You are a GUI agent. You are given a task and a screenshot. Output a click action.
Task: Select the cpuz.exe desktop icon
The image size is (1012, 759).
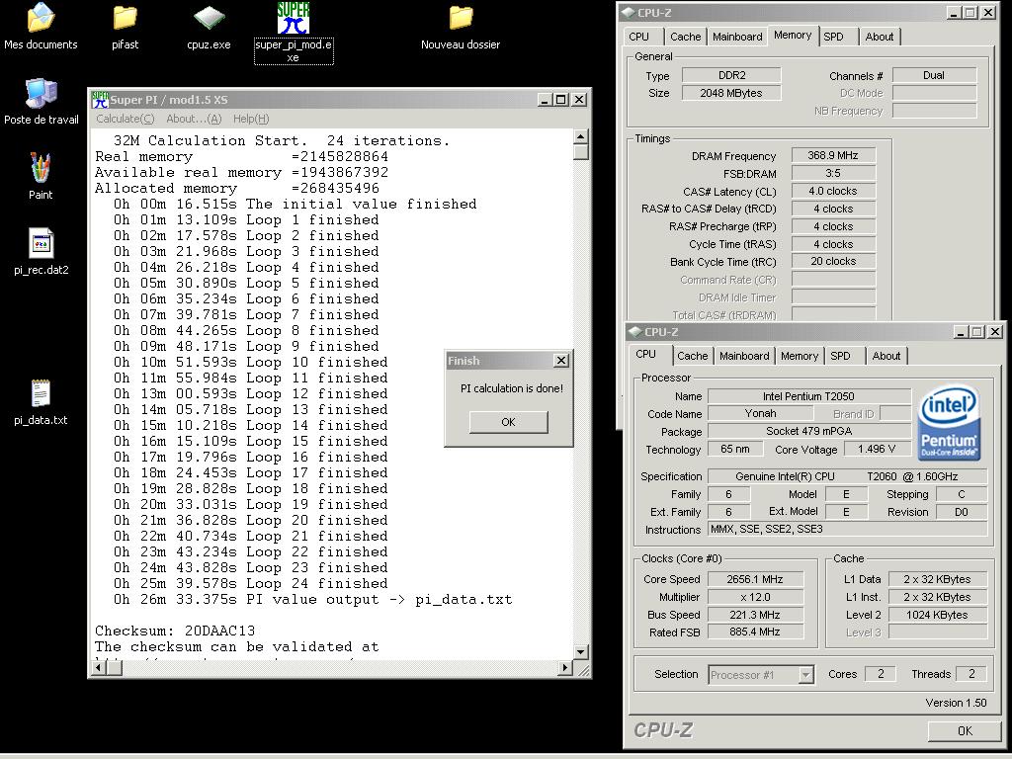[x=209, y=27]
